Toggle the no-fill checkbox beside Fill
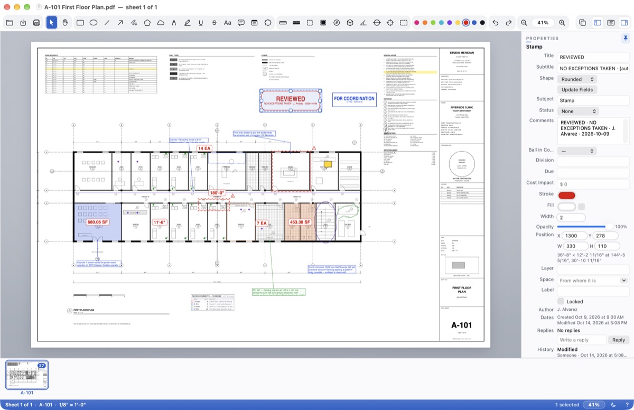Screen dimensions: 634x410 [x=582, y=207]
